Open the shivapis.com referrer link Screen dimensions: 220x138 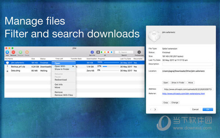point(183,94)
